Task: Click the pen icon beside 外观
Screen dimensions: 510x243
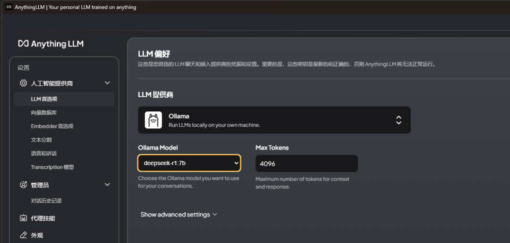Action: point(24,235)
